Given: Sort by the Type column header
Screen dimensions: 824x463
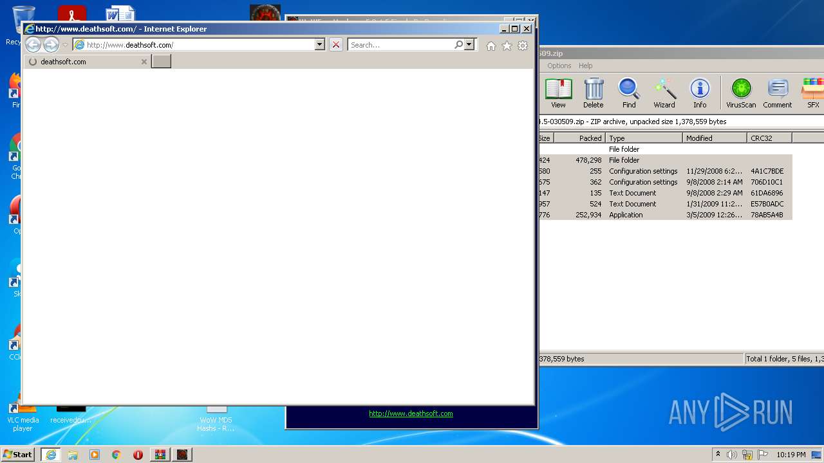Looking at the screenshot, I should pos(644,138).
